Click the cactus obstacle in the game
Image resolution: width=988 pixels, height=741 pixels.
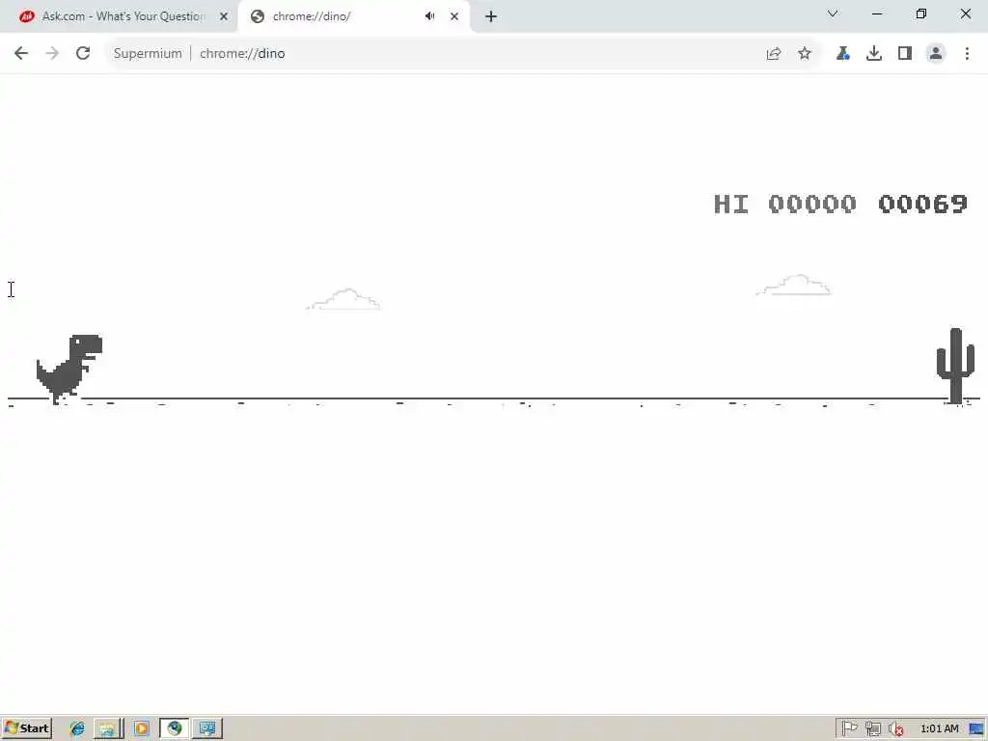pos(955,366)
